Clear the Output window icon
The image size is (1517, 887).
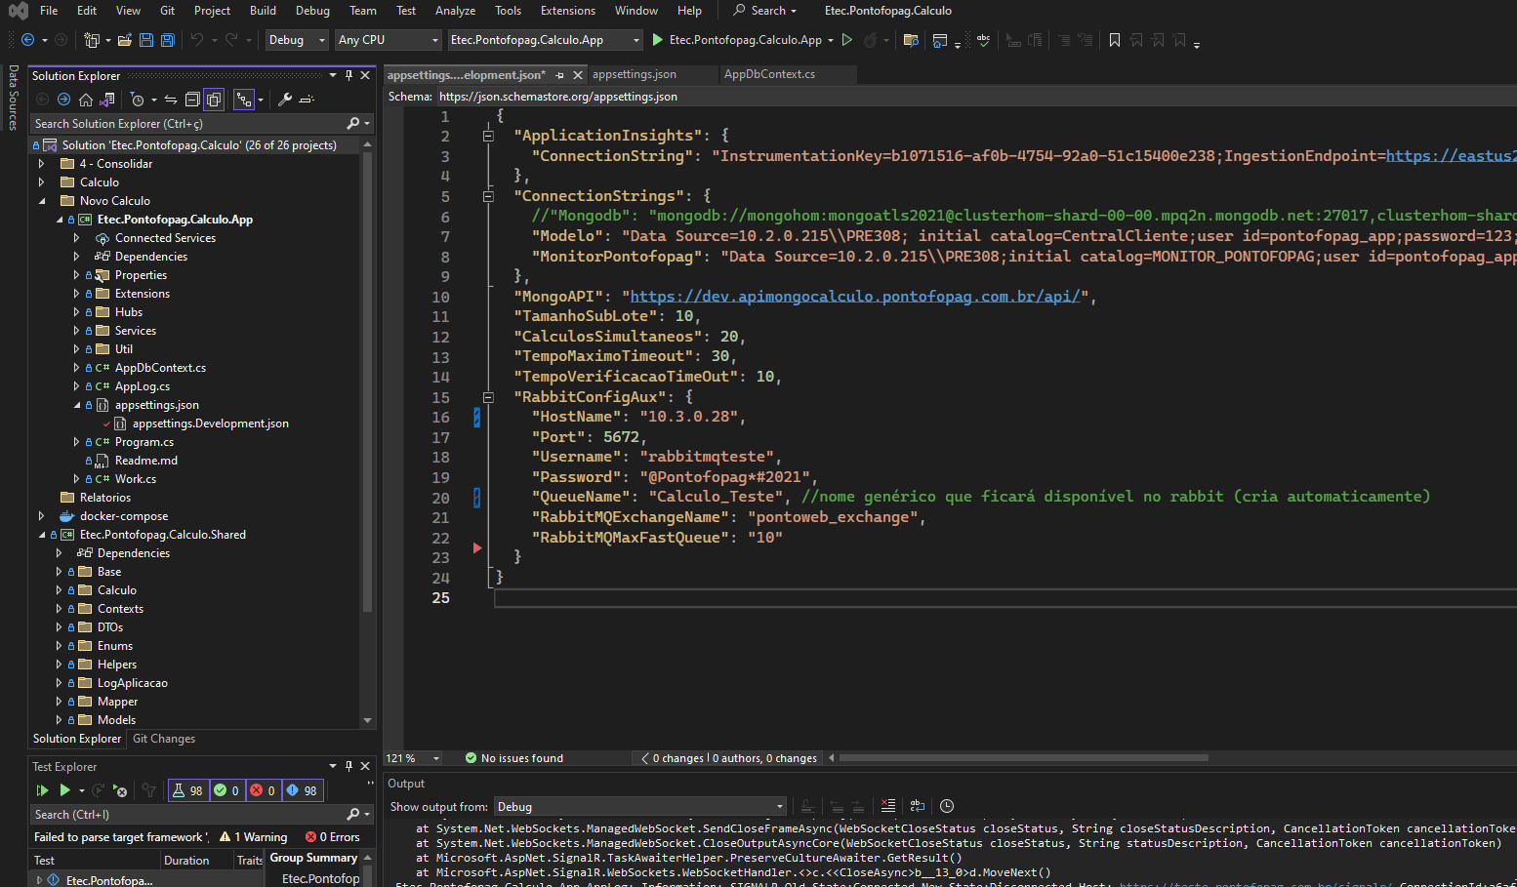[x=887, y=806]
